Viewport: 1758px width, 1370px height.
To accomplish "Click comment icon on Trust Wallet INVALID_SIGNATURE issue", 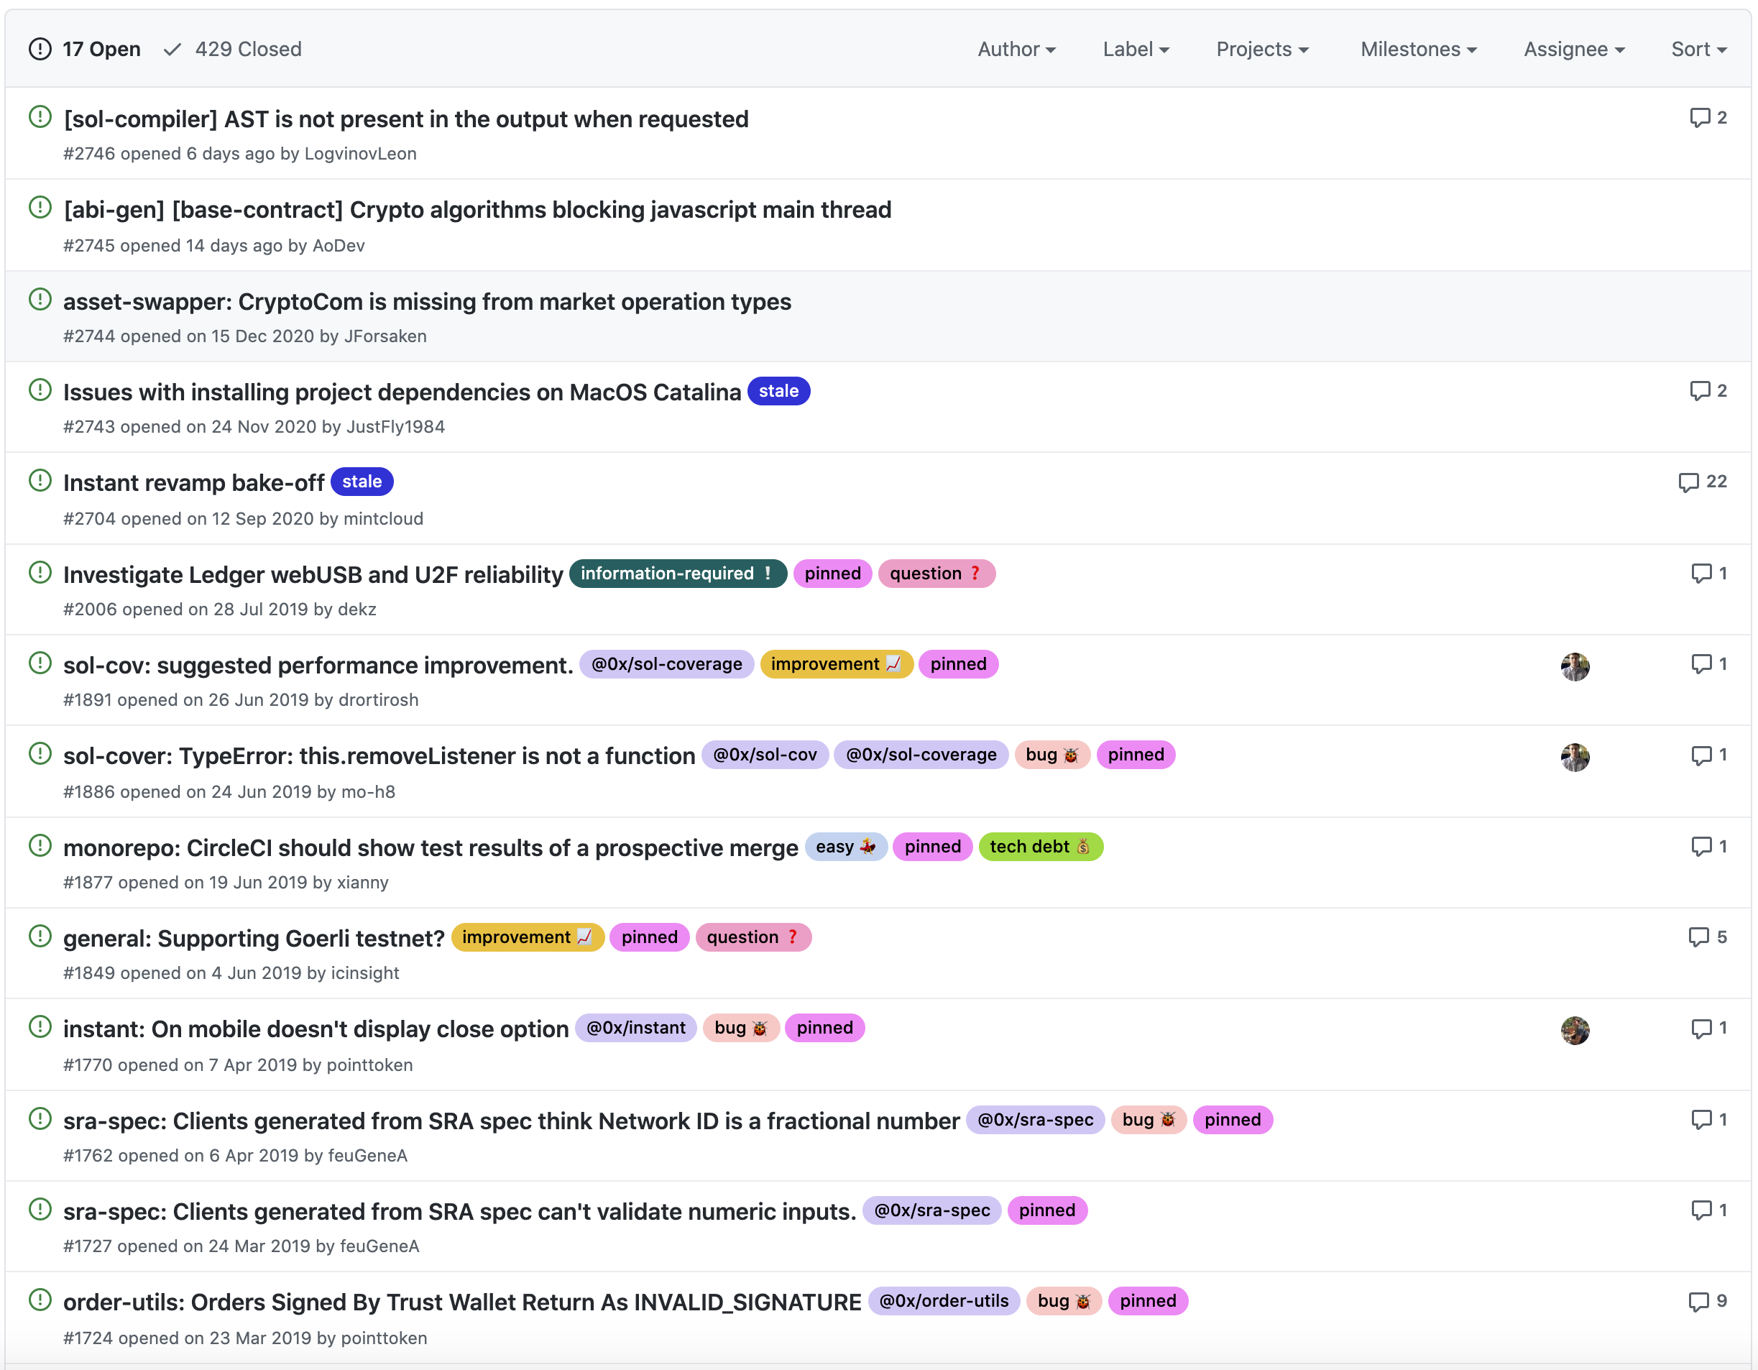I will pos(1698,1302).
